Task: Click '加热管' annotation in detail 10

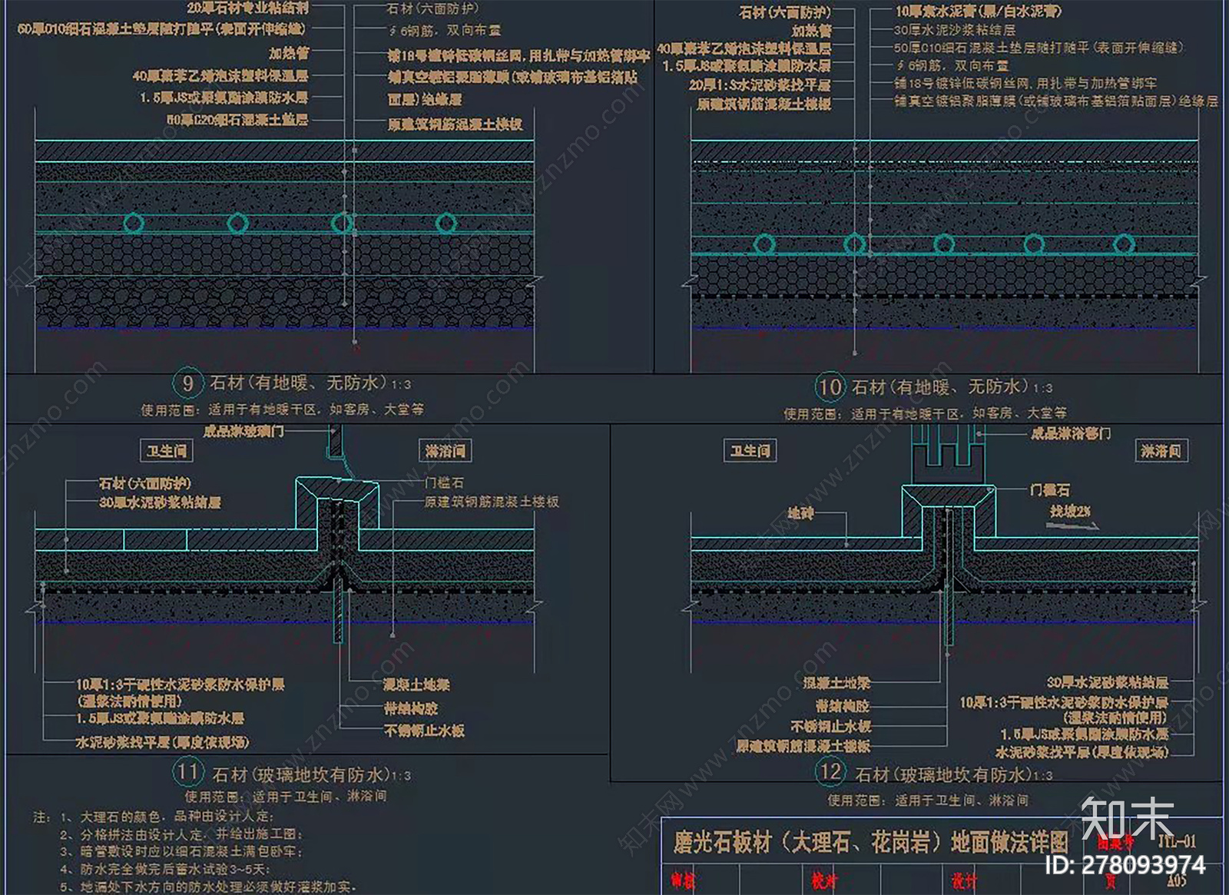Action: tap(811, 31)
